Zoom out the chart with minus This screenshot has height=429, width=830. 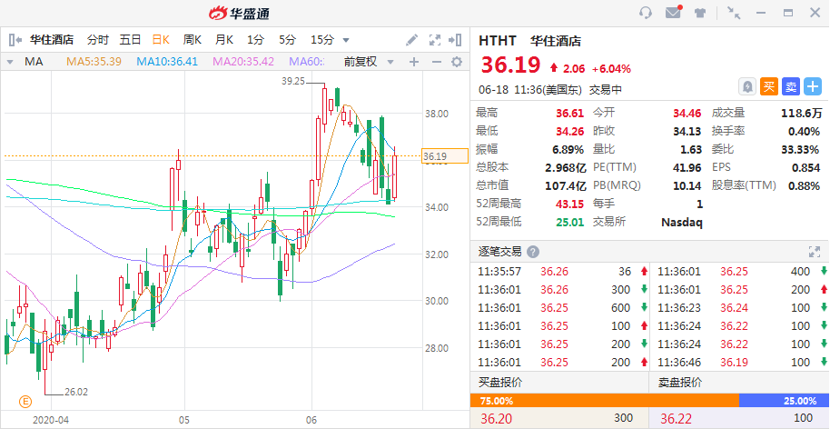coord(436,62)
